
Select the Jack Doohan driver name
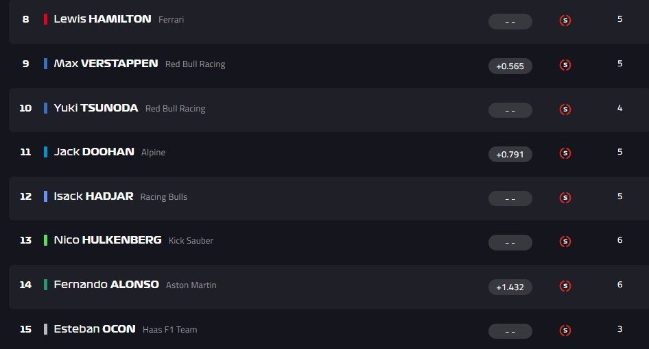pyautogui.click(x=94, y=152)
